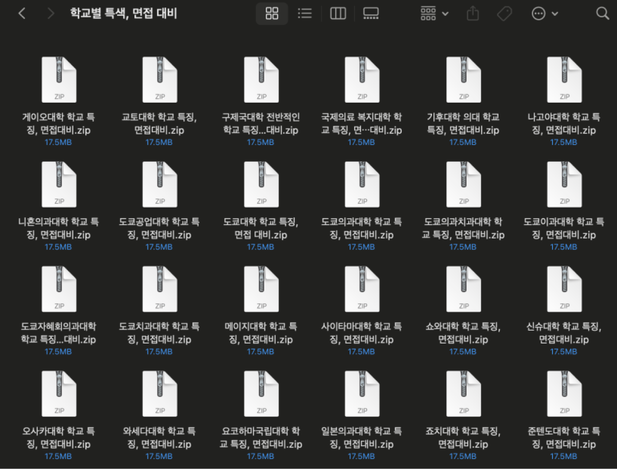Switch to gallery view

coord(370,13)
